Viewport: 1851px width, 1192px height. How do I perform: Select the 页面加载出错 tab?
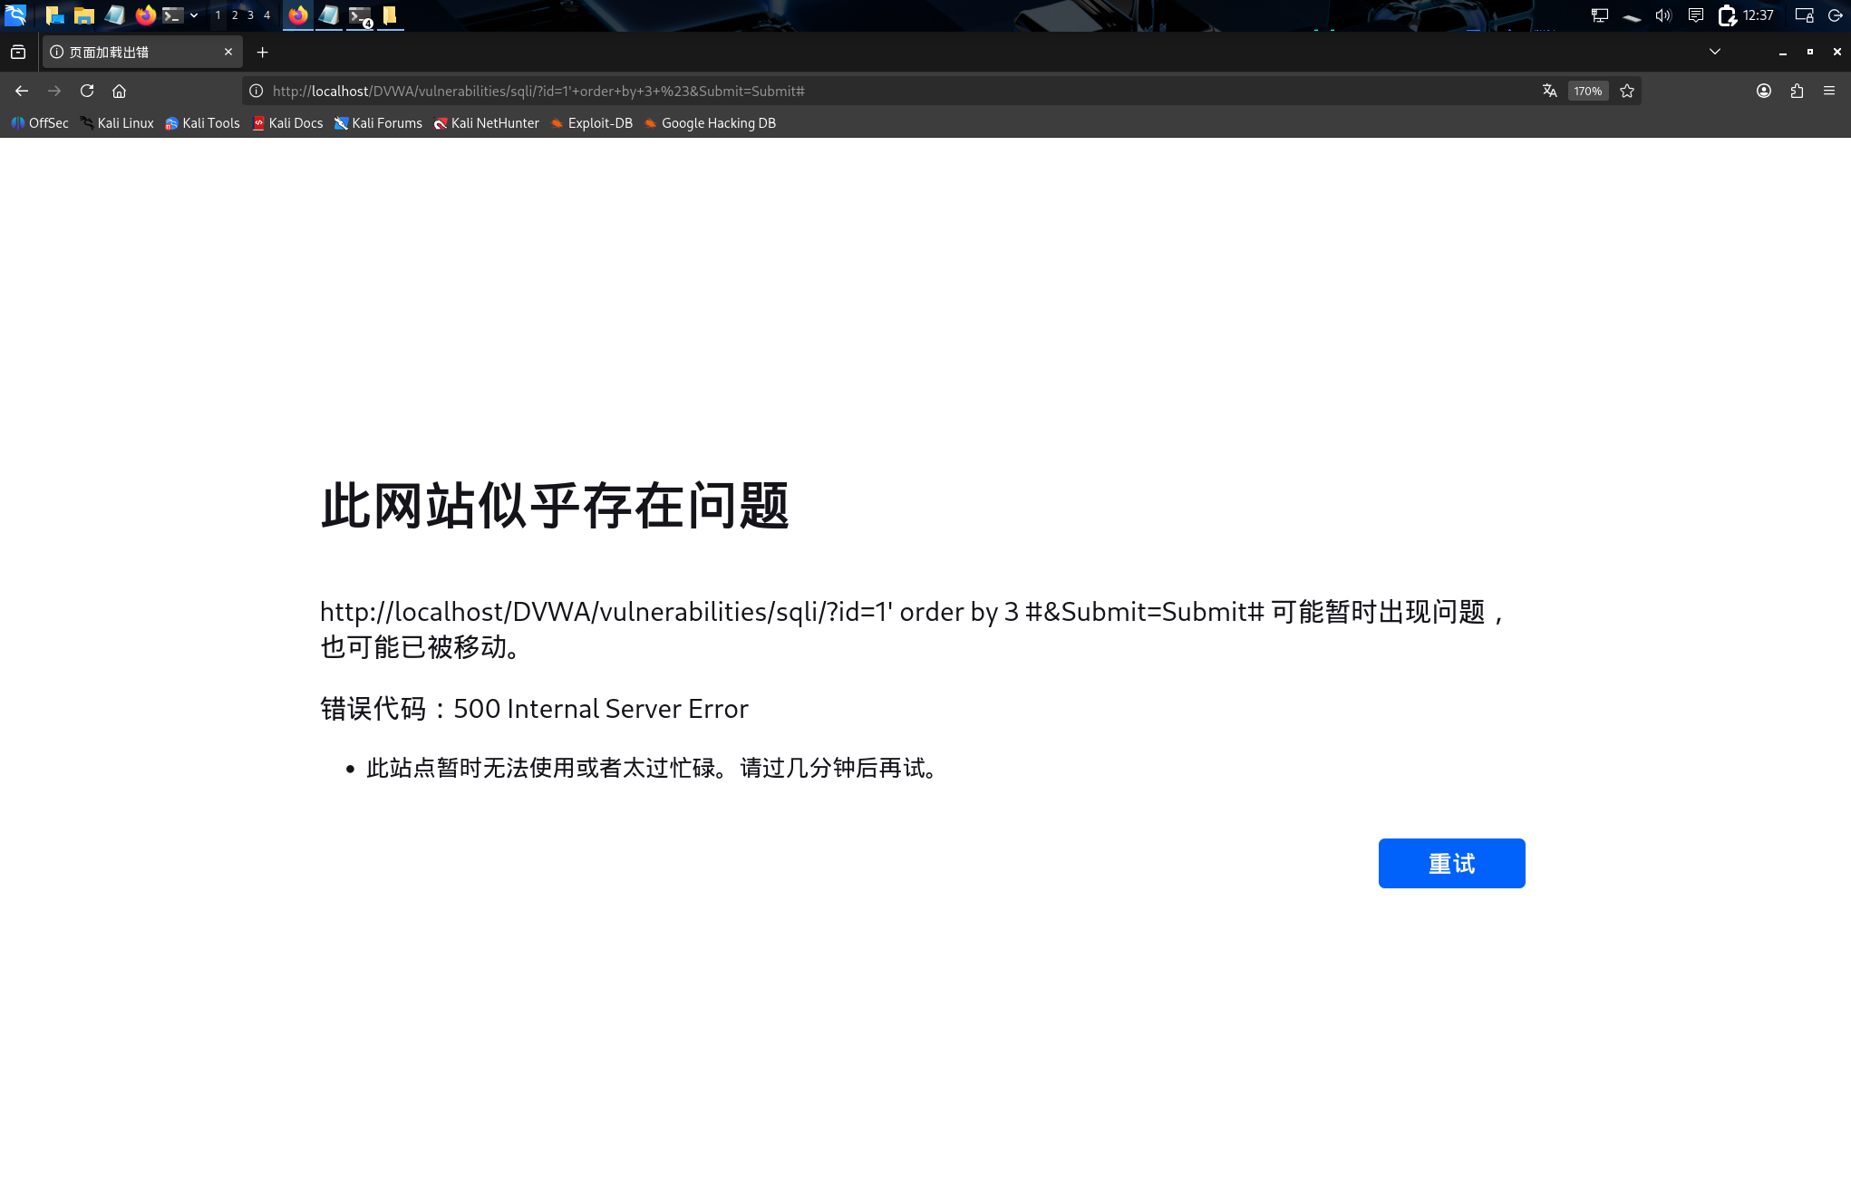(136, 52)
